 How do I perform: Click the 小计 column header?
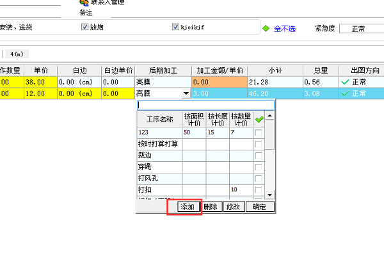275,70
